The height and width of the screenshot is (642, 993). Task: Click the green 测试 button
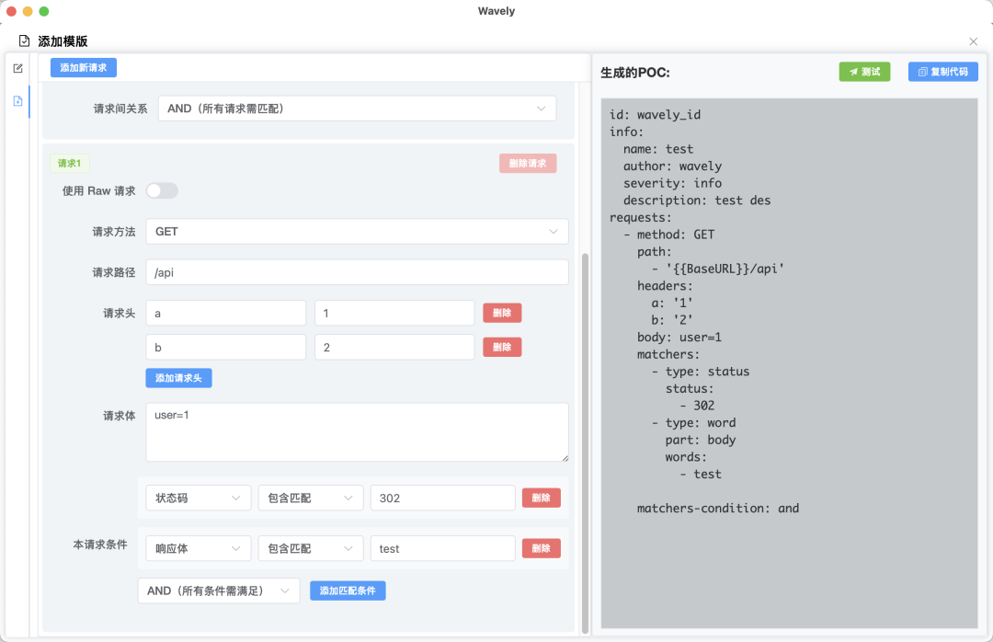click(x=864, y=72)
